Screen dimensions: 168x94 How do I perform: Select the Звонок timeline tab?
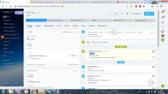[x=108, y=32]
